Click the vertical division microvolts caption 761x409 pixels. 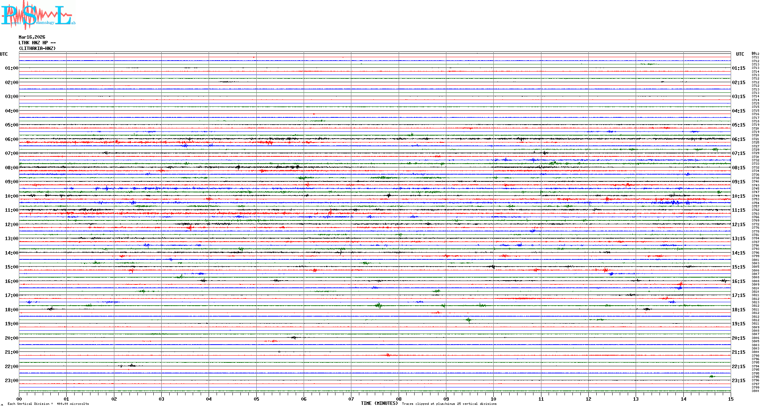pos(48,404)
